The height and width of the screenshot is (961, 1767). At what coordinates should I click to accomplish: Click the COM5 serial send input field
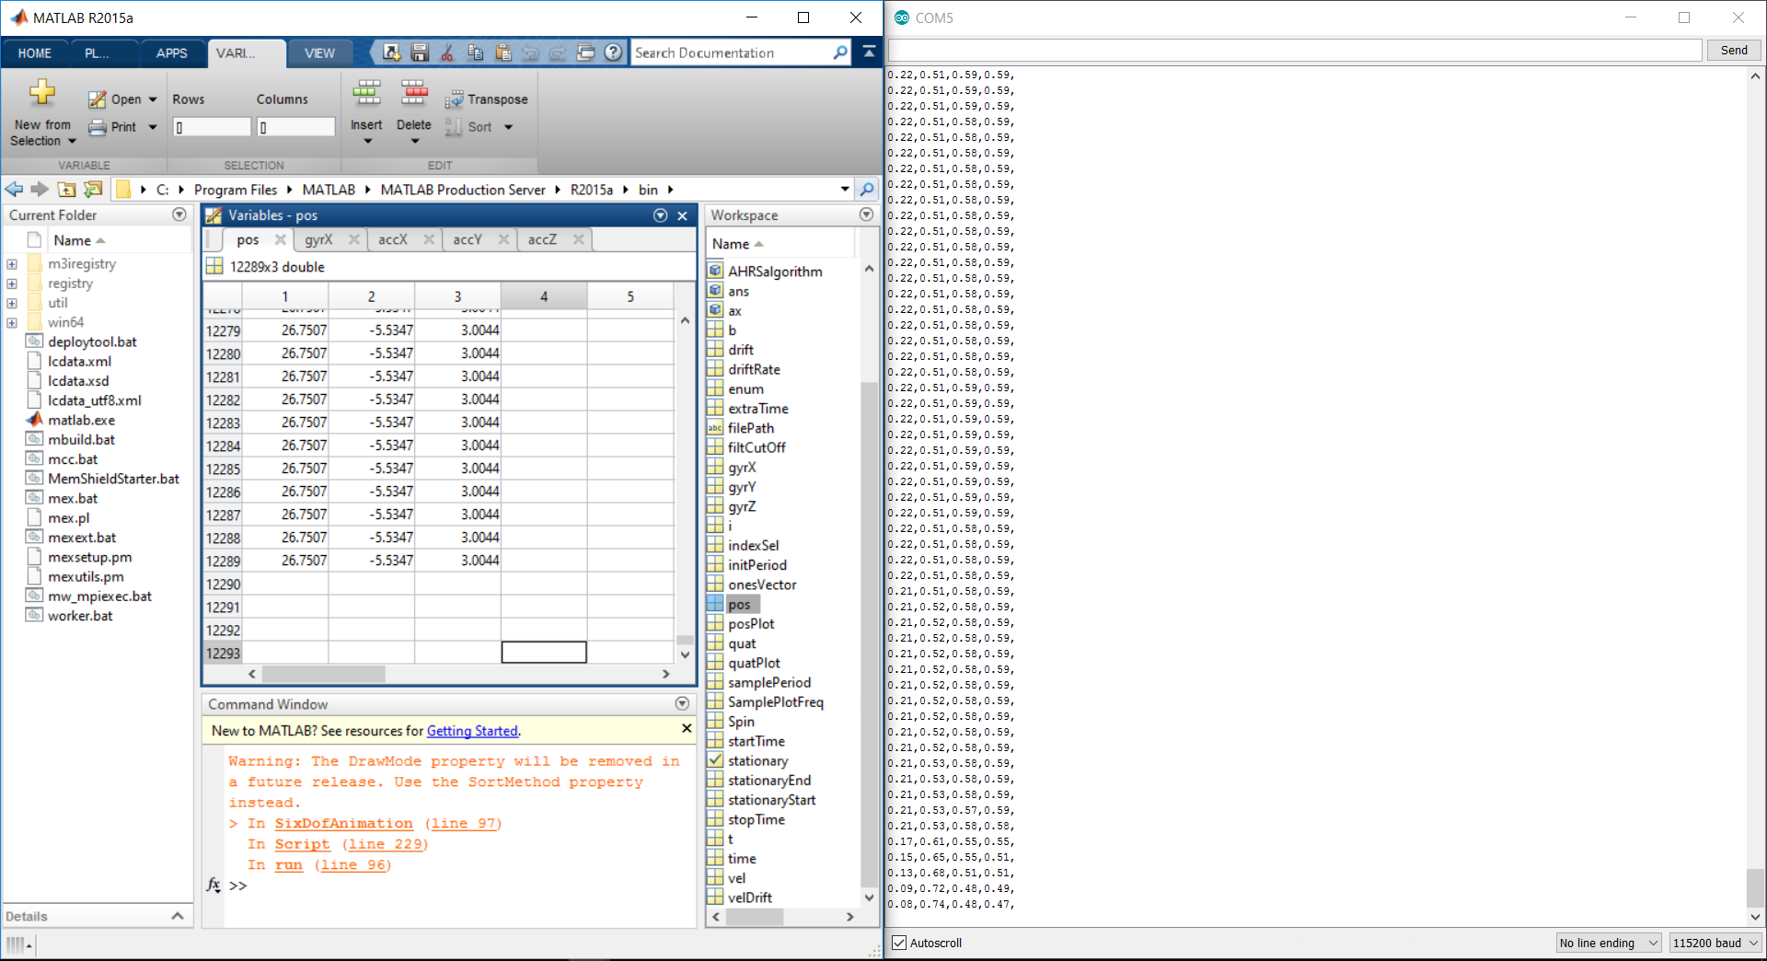point(1295,51)
